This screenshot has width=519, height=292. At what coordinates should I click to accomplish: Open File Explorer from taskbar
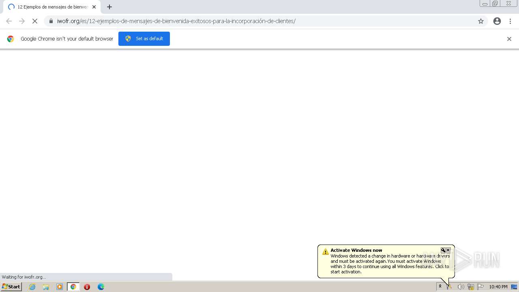(x=46, y=287)
